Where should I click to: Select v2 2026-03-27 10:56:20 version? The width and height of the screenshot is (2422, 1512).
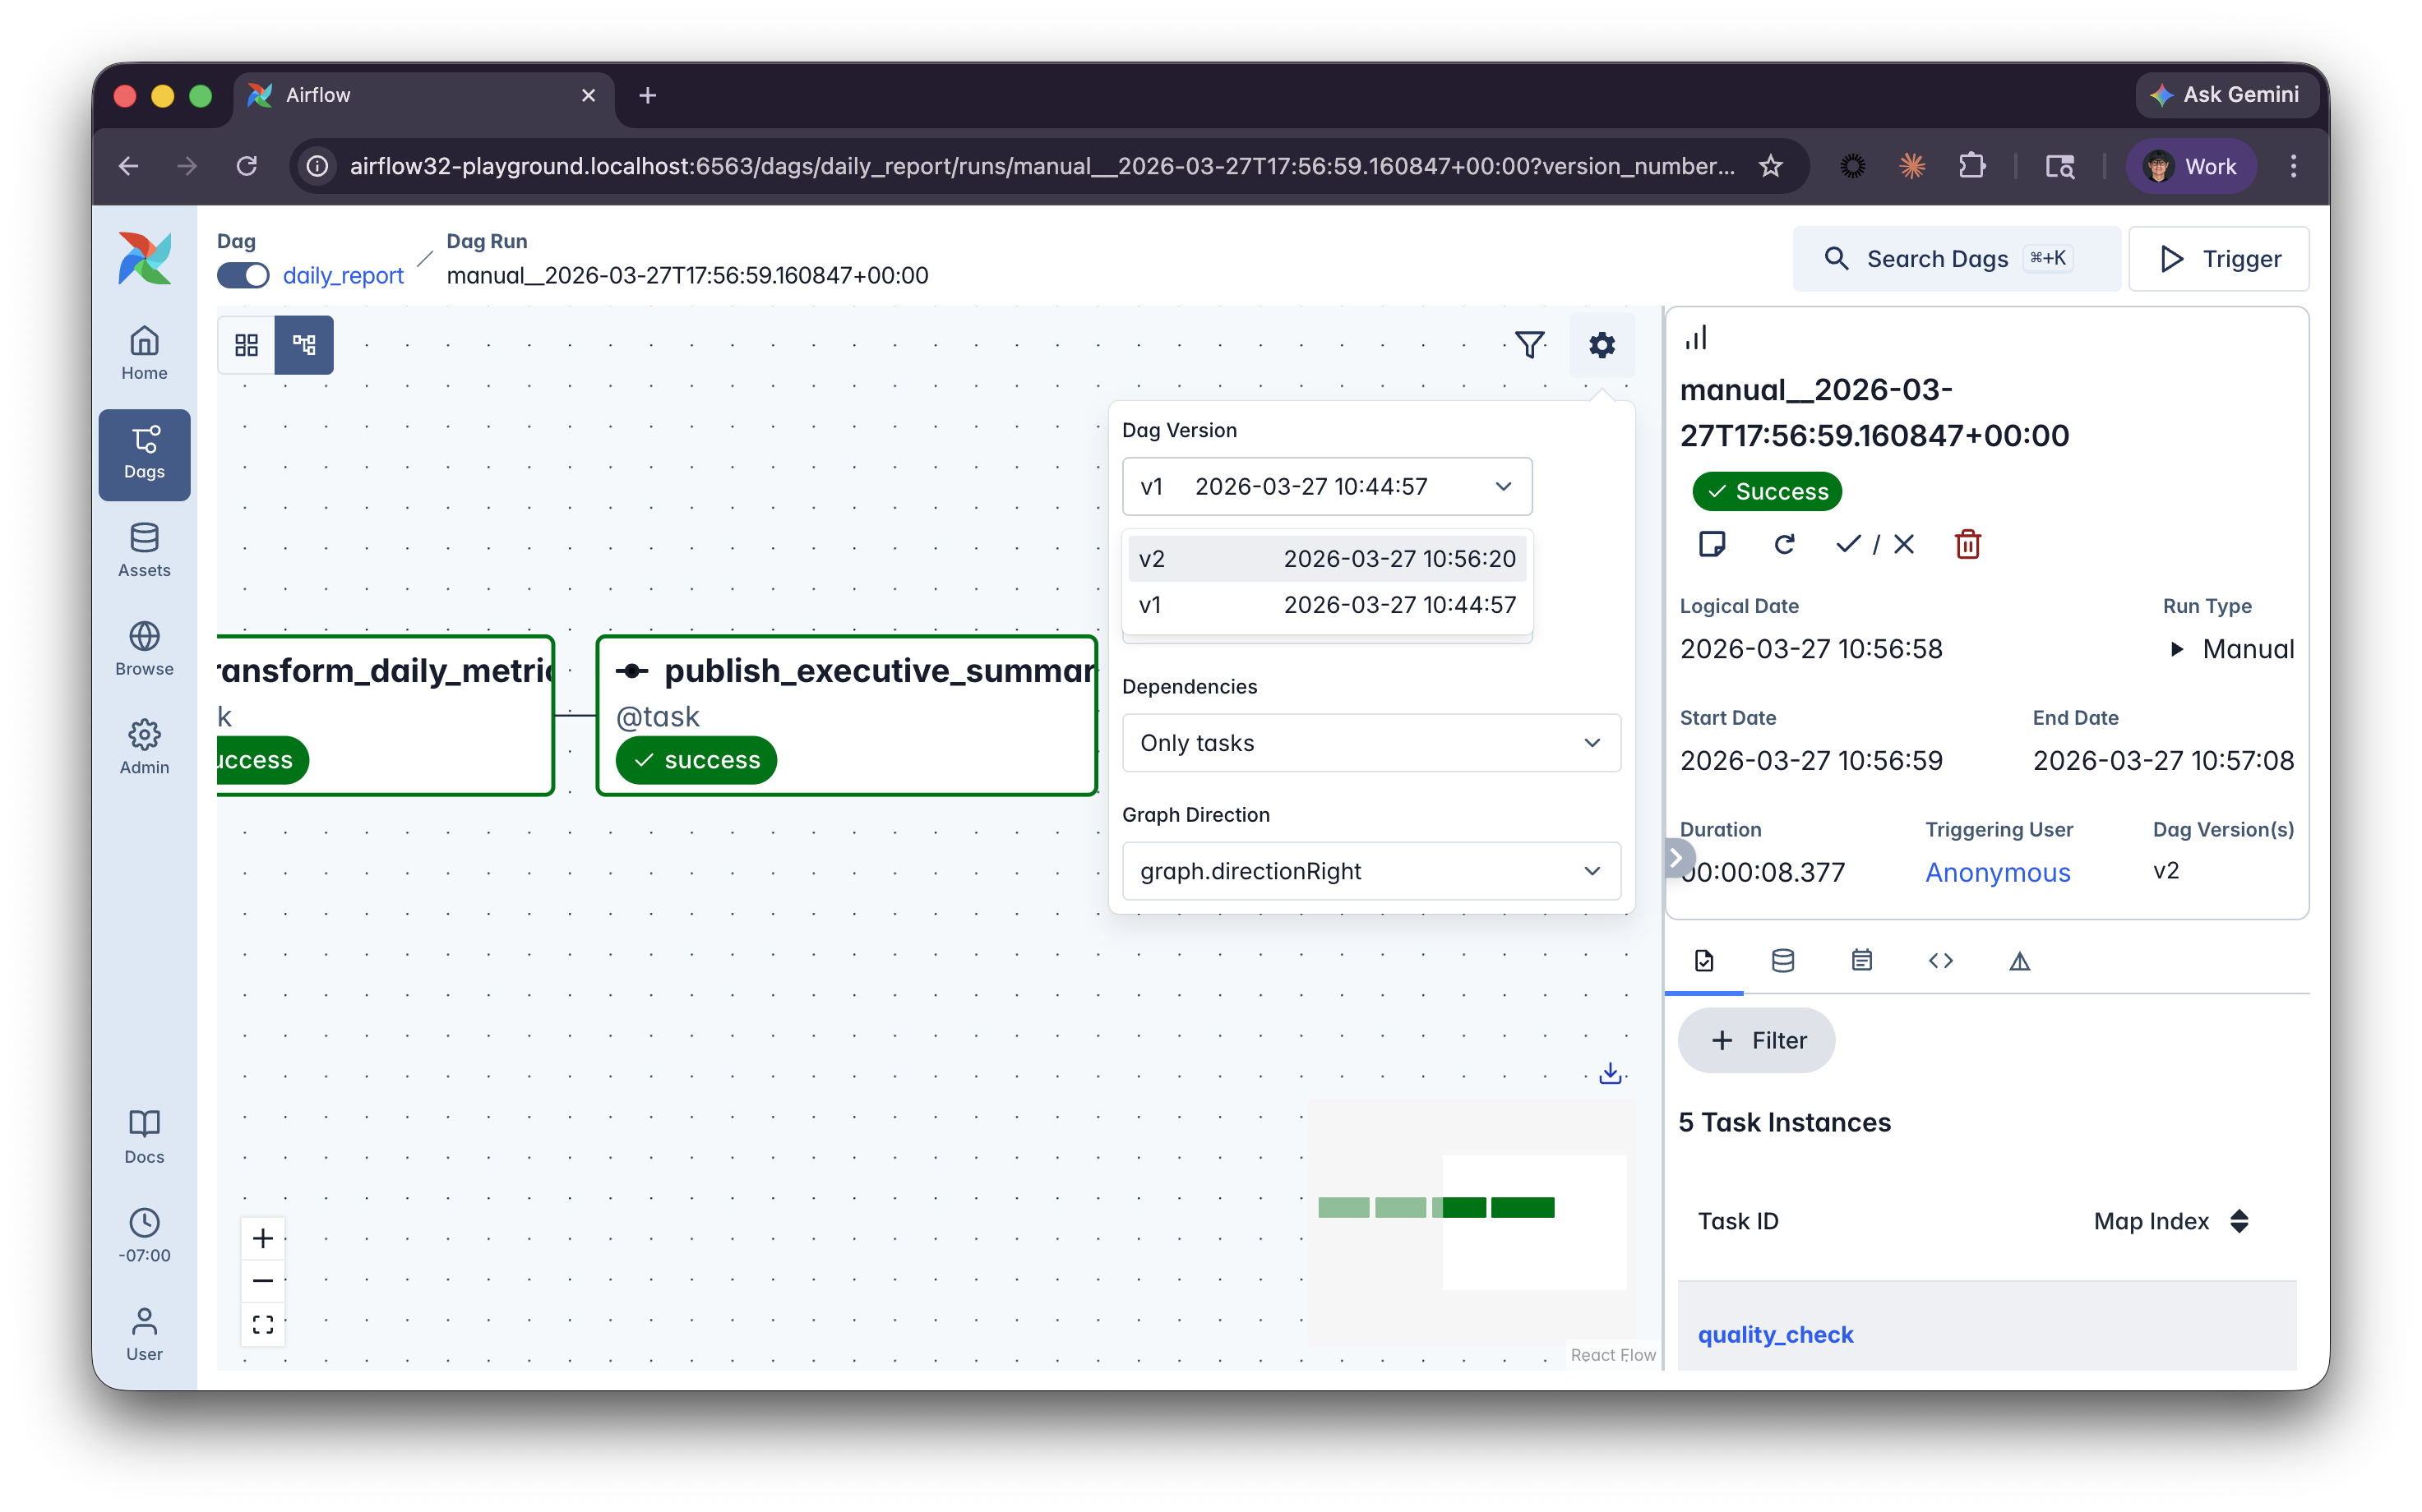click(1327, 558)
